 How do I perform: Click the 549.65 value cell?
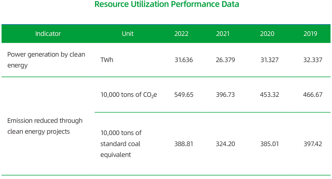(x=184, y=95)
